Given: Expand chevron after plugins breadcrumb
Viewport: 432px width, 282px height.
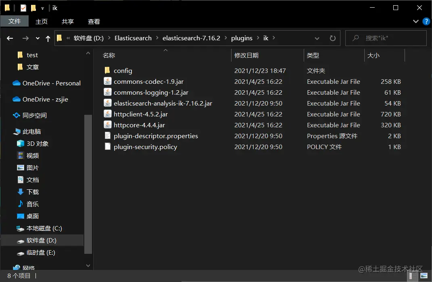Looking at the screenshot, I should 258,38.
